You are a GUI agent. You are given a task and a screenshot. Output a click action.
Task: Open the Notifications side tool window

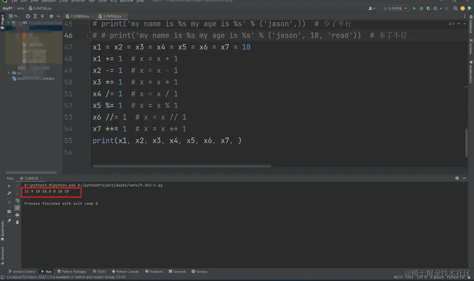tap(471, 72)
